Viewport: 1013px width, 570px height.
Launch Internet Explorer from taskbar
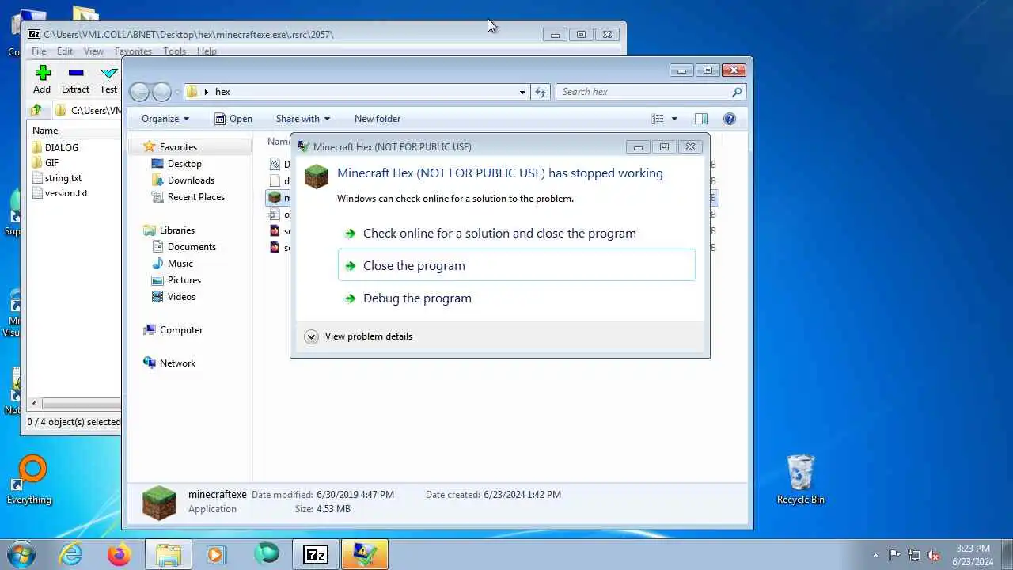click(x=71, y=554)
